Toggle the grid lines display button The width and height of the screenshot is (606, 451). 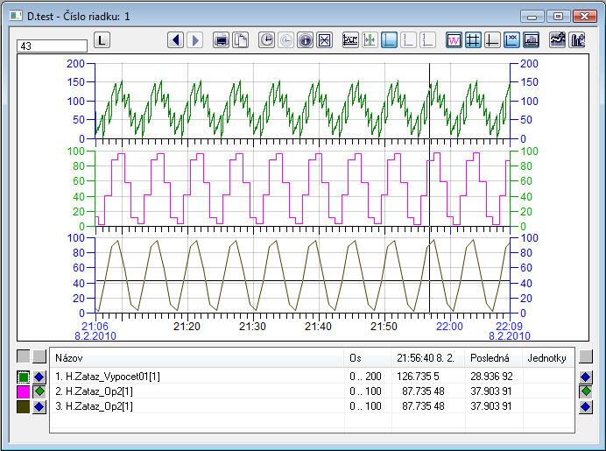(x=473, y=40)
